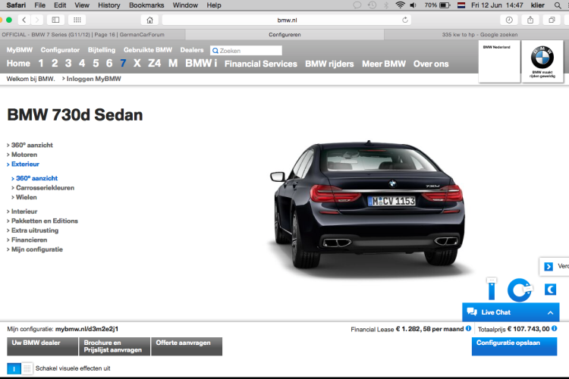Click Gebruikte BMW top link

point(148,50)
